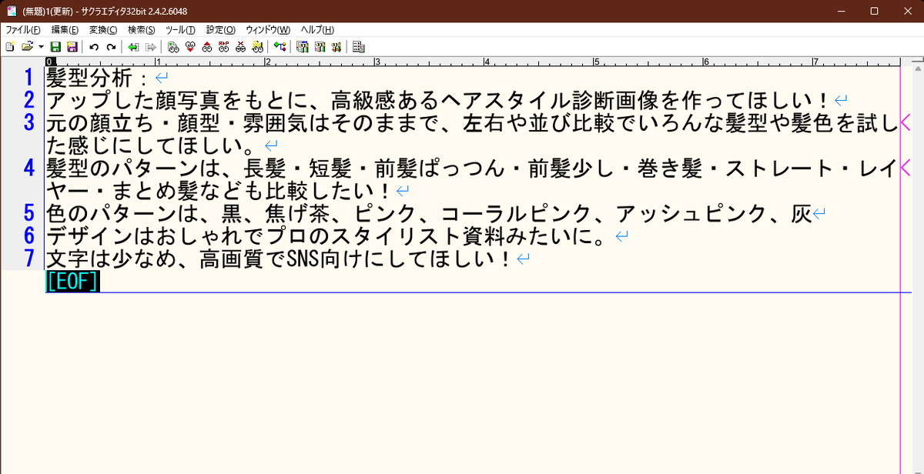Image resolution: width=924 pixels, height=474 pixels.
Task: Open the ツール(T) menu
Action: coord(180,30)
